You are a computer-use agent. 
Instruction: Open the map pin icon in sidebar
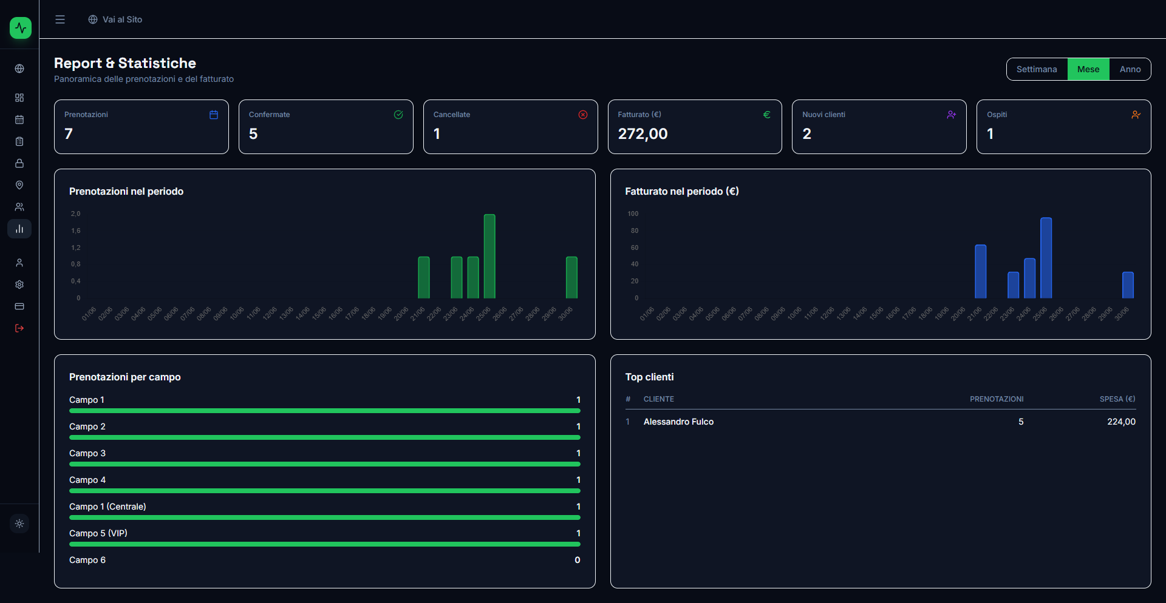point(19,185)
